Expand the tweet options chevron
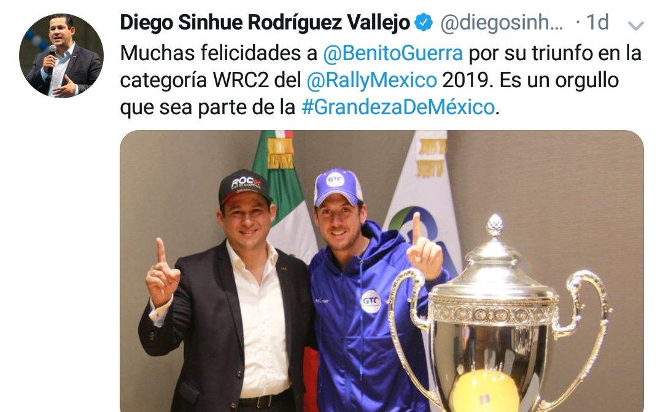663x412 pixels. click(635, 26)
